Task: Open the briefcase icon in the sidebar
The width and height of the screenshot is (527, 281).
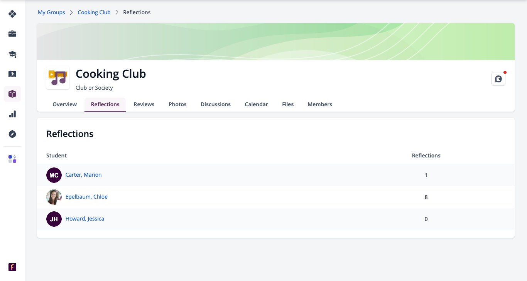Action: (x=12, y=34)
